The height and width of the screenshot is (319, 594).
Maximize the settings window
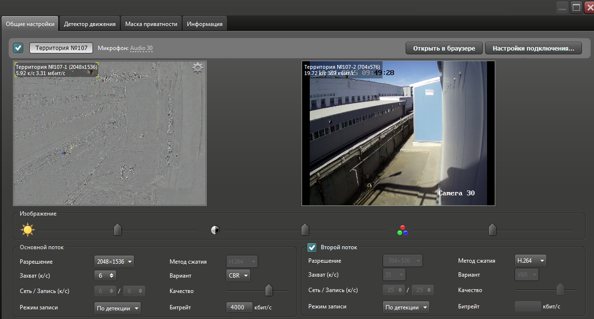[x=576, y=7]
